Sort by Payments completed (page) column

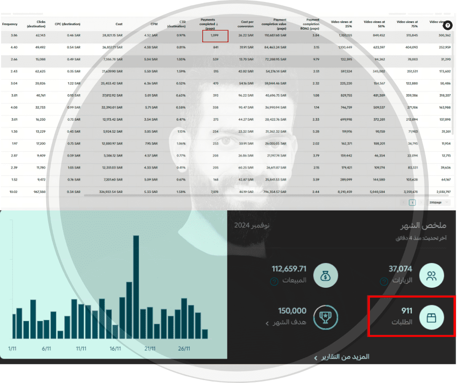click(209, 24)
